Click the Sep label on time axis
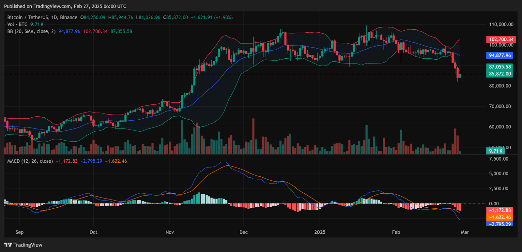 20,232
